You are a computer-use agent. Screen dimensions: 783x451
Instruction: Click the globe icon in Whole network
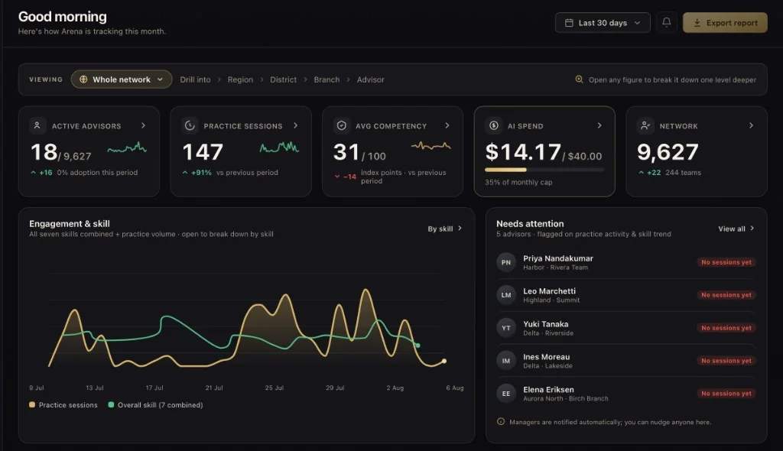pyautogui.click(x=83, y=79)
